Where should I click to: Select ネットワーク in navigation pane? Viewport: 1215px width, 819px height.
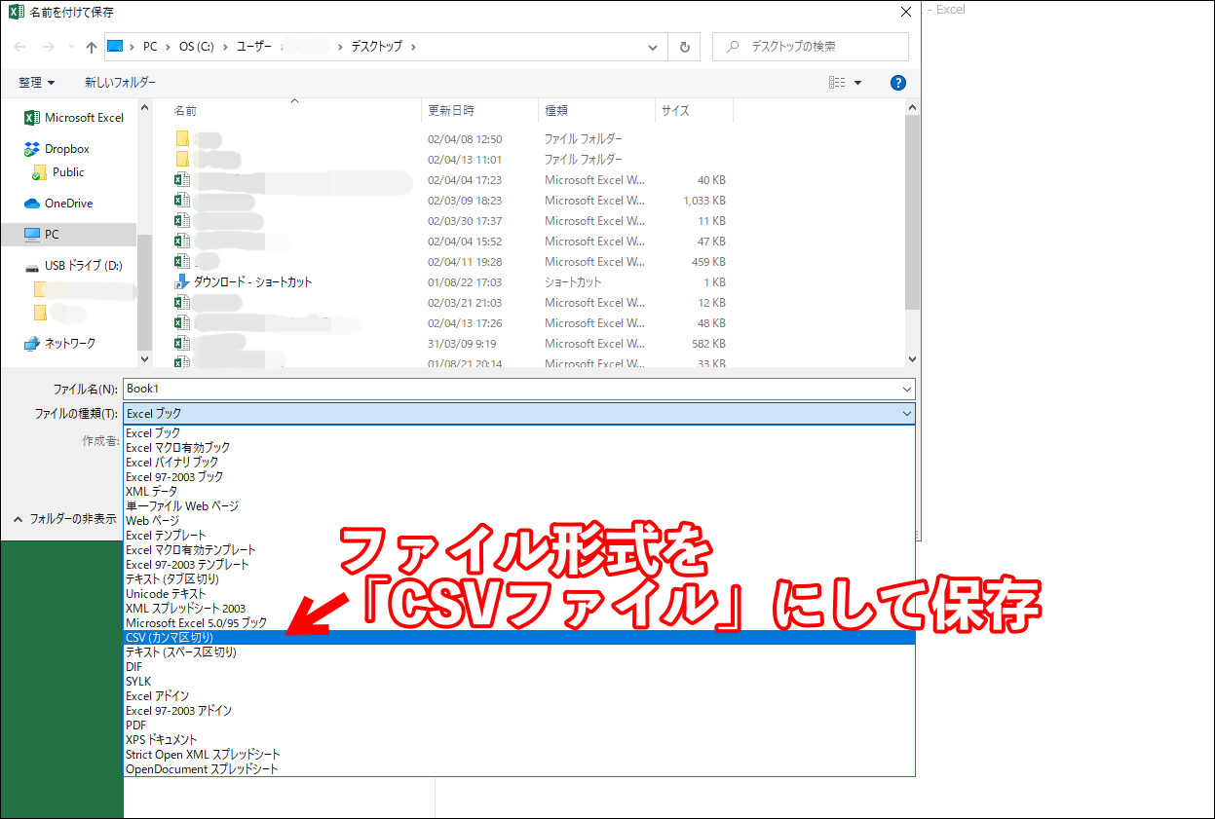(x=59, y=344)
